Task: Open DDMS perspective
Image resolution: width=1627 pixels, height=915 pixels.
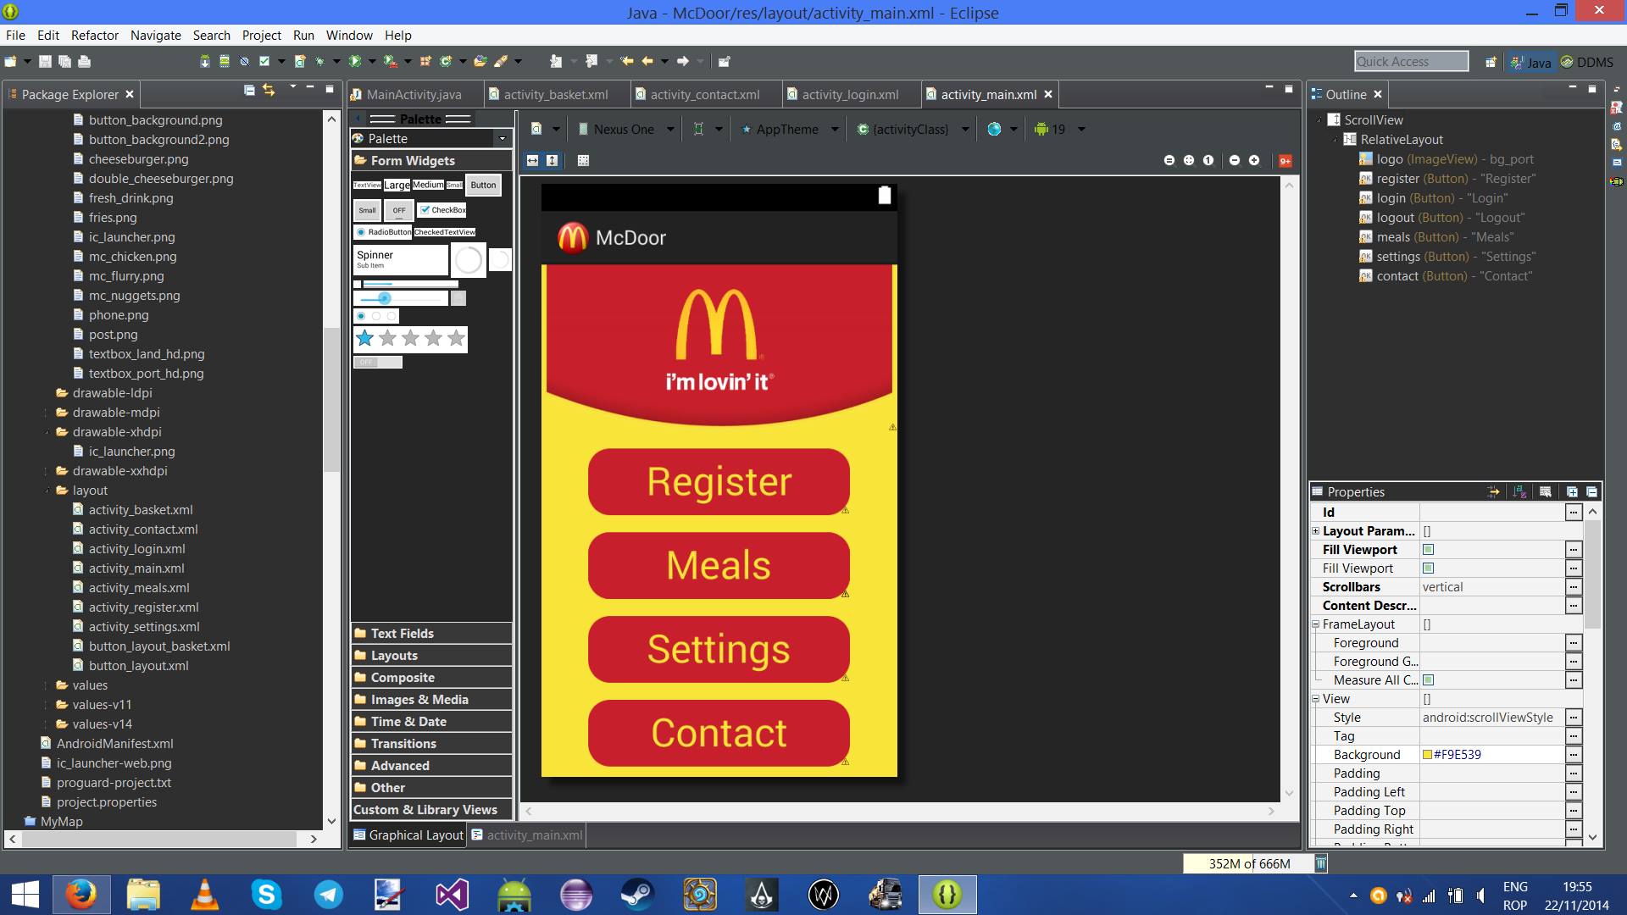Action: coord(1587,62)
